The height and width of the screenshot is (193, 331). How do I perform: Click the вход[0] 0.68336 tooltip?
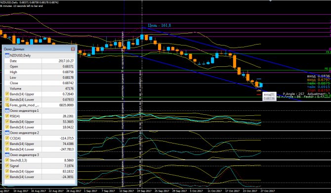[x=269, y=96]
